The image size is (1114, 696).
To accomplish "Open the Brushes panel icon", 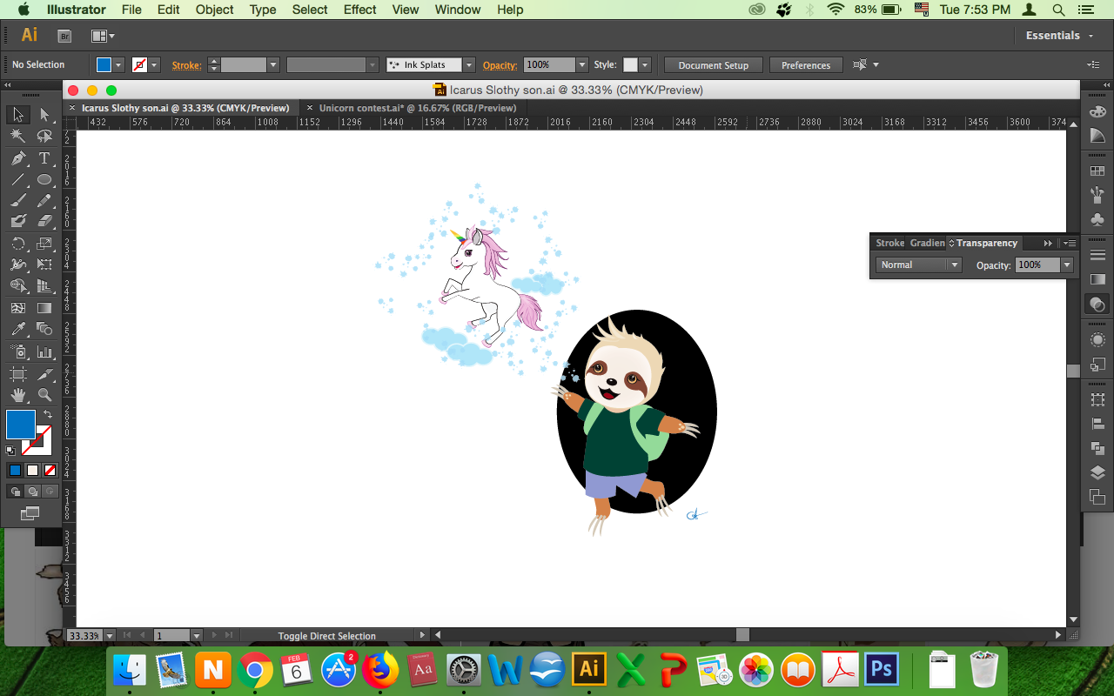I will coord(1097,196).
